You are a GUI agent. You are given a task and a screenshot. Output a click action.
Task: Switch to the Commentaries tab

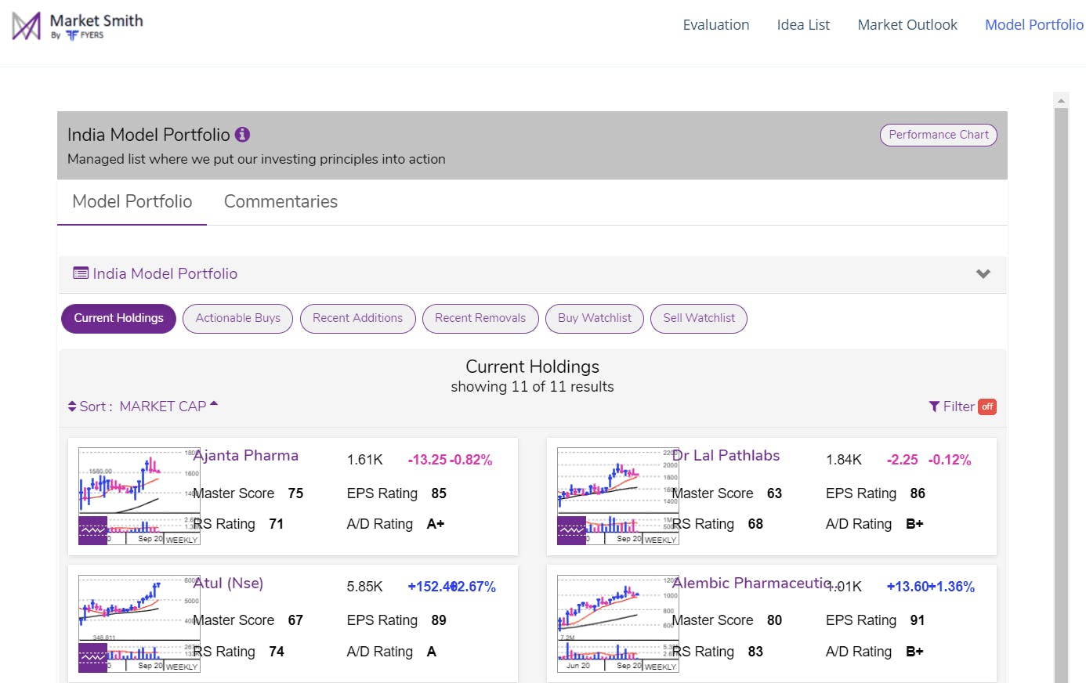[x=281, y=201]
